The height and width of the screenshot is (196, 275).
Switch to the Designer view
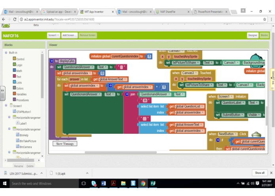[252, 35]
